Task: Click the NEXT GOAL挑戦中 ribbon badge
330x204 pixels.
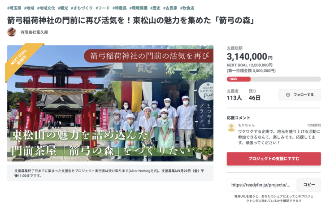Action: click(22, 60)
